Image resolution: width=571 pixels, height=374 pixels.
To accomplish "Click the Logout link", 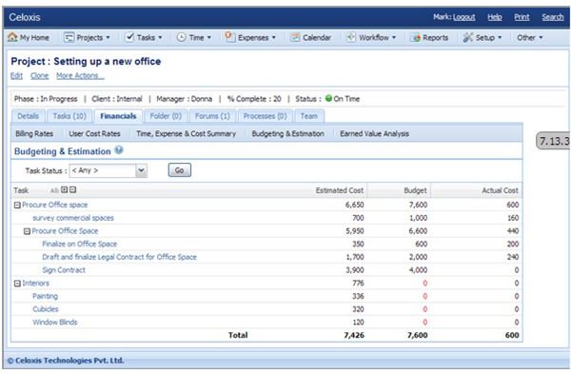I will click(464, 17).
